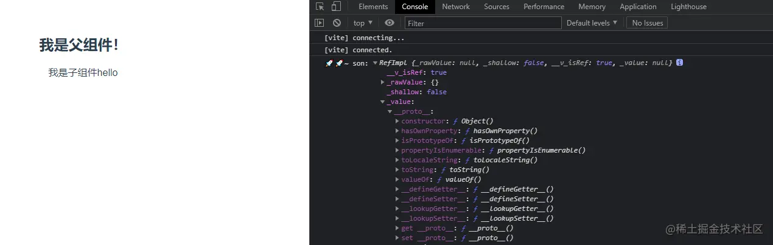Collapse the RefImpl object arrow
773x245 pixels.
coord(376,63)
